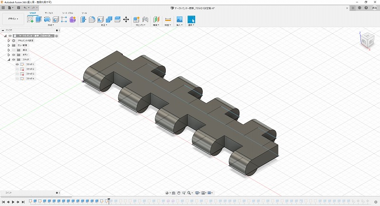Click the Select tool icon
This screenshot has height=206, width=380.
point(191,20)
